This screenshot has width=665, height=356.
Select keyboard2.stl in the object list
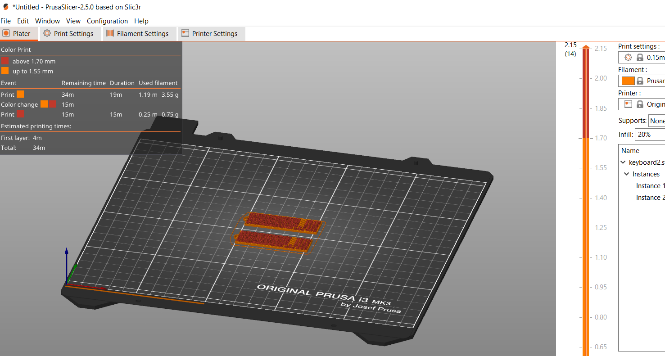645,162
